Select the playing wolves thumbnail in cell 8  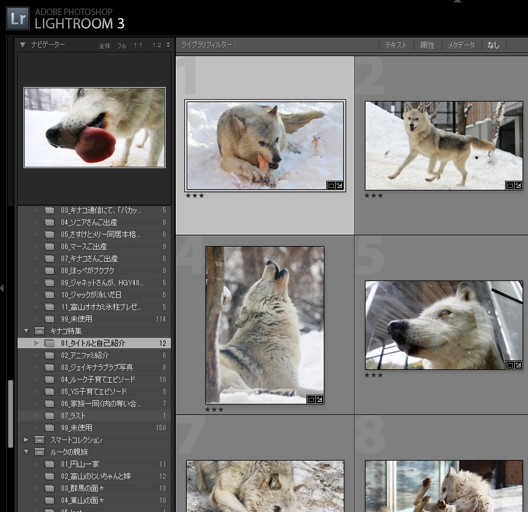coord(444,486)
